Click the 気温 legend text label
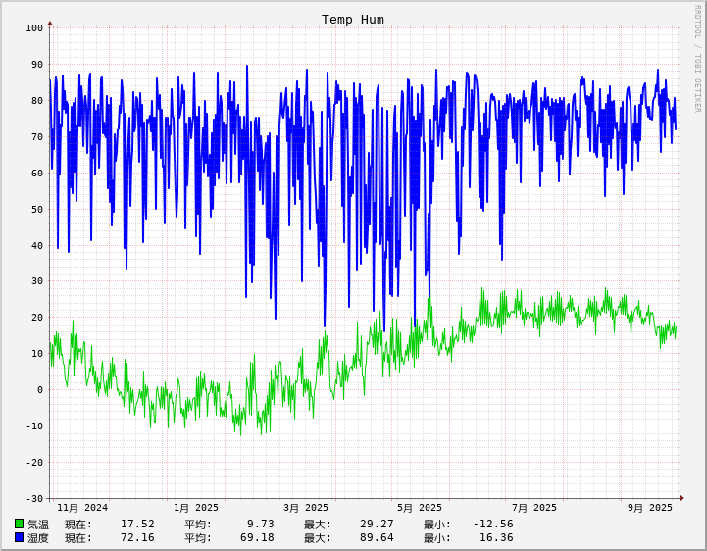The image size is (707, 551). (x=38, y=525)
